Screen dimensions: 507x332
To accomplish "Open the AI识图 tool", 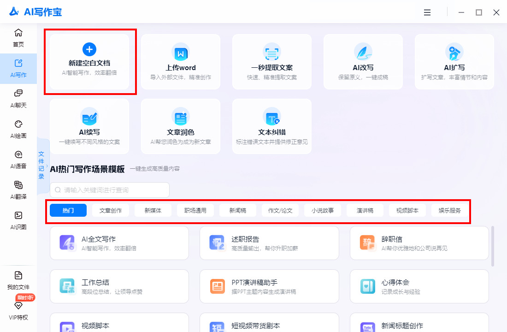I will (x=18, y=220).
